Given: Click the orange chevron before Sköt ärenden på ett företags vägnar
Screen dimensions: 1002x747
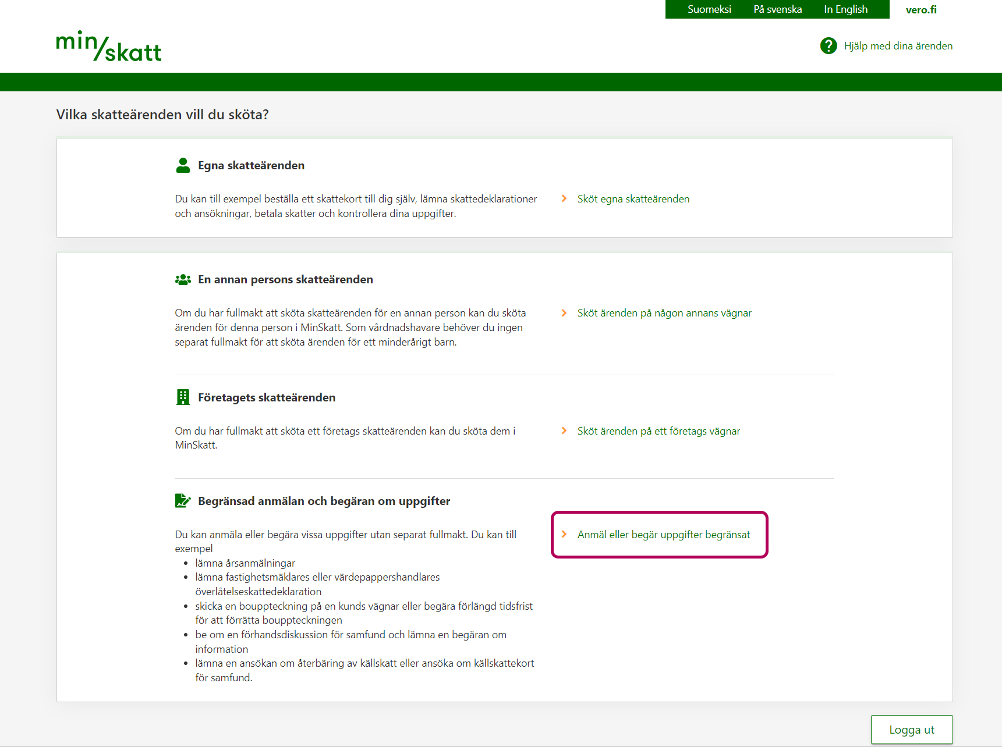Looking at the screenshot, I should pyautogui.click(x=564, y=431).
